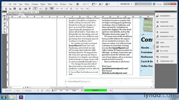
Task: Accept All Changes double checkmark
Action: pos(77,9)
